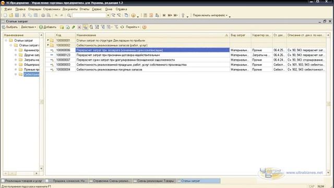This screenshot has height=188, width=334.
Task: Click the Save diskette icon in main toolbar
Action: click(x=17, y=15)
